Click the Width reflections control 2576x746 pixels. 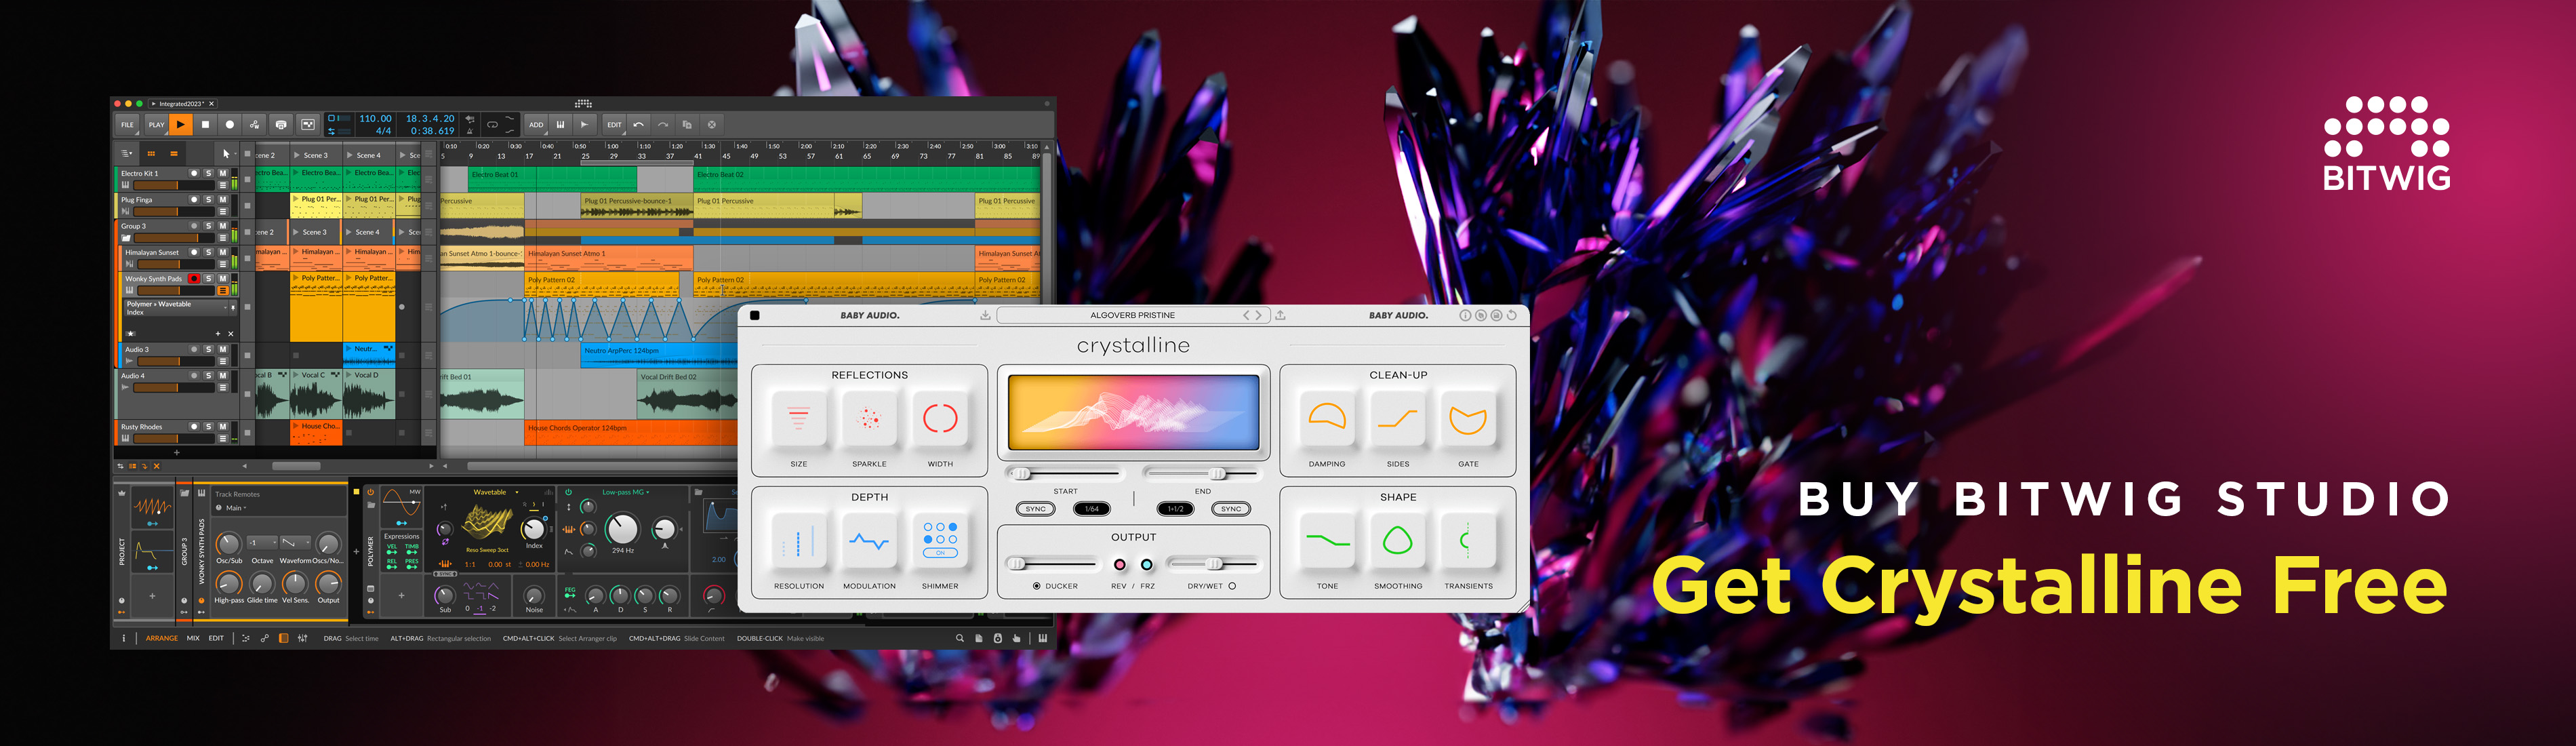(940, 419)
